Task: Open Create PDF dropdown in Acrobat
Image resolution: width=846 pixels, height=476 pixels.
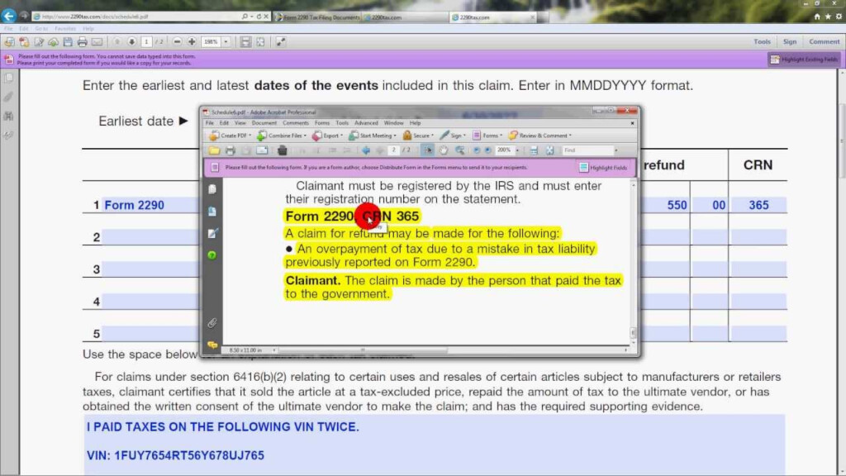Action: pyautogui.click(x=231, y=136)
